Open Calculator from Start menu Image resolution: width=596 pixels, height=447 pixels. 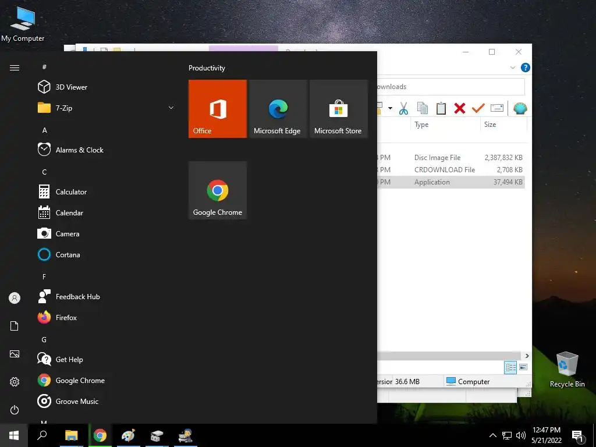(62, 192)
